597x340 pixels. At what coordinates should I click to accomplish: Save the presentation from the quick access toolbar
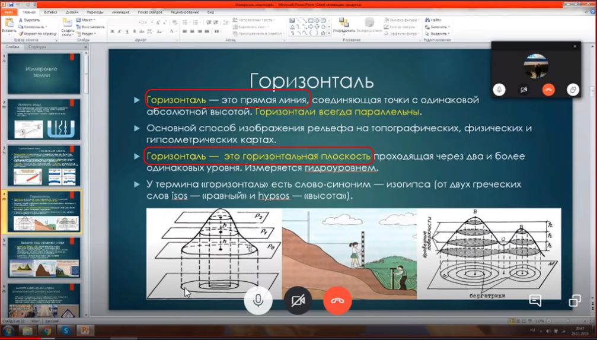(x=12, y=4)
